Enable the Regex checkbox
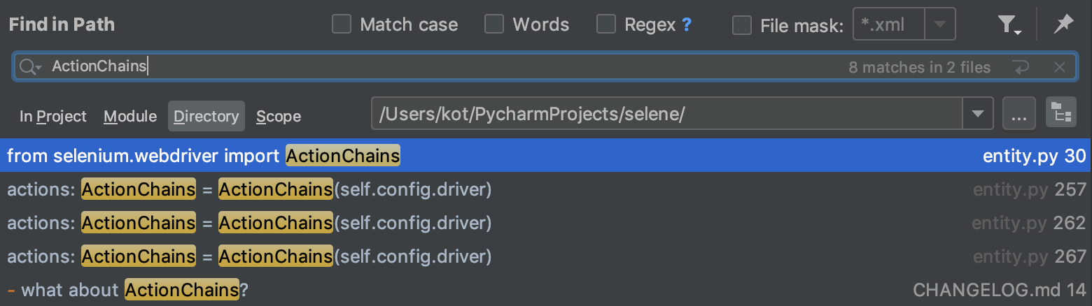Viewport: 1092px width, 306px height. point(605,25)
